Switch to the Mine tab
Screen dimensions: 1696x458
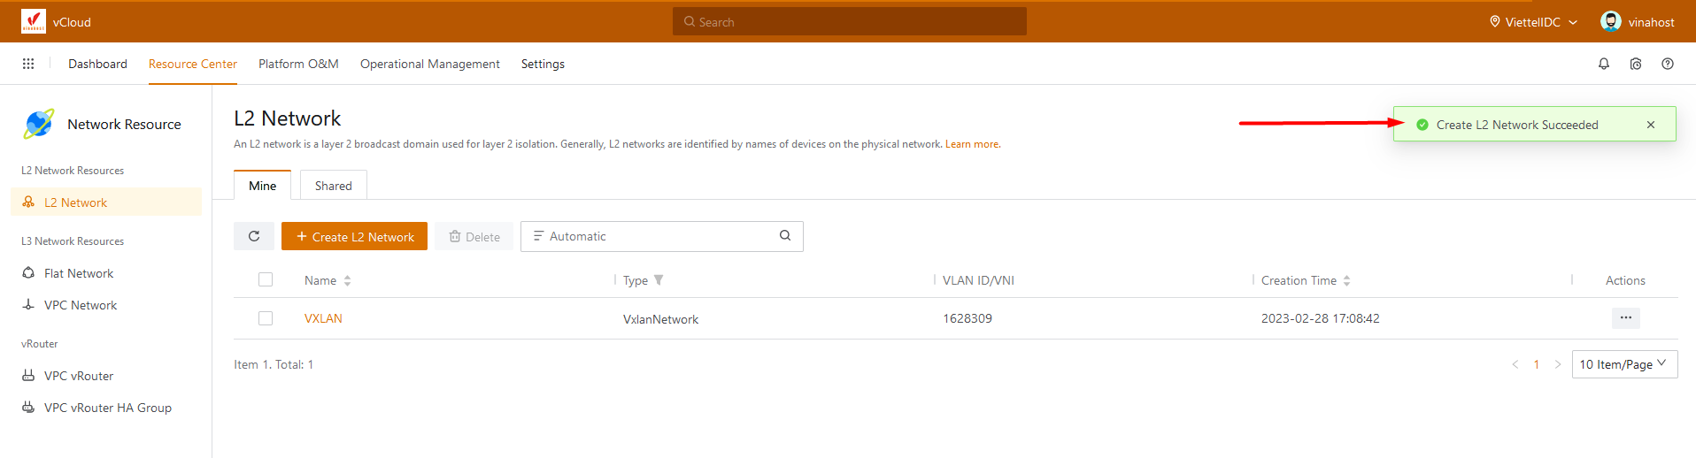[x=262, y=185]
